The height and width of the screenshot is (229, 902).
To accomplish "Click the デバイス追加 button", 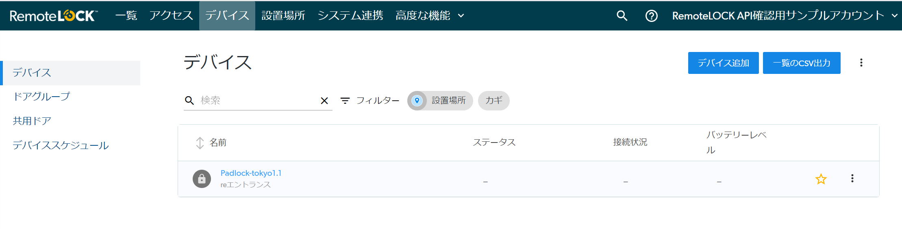I will (x=723, y=63).
